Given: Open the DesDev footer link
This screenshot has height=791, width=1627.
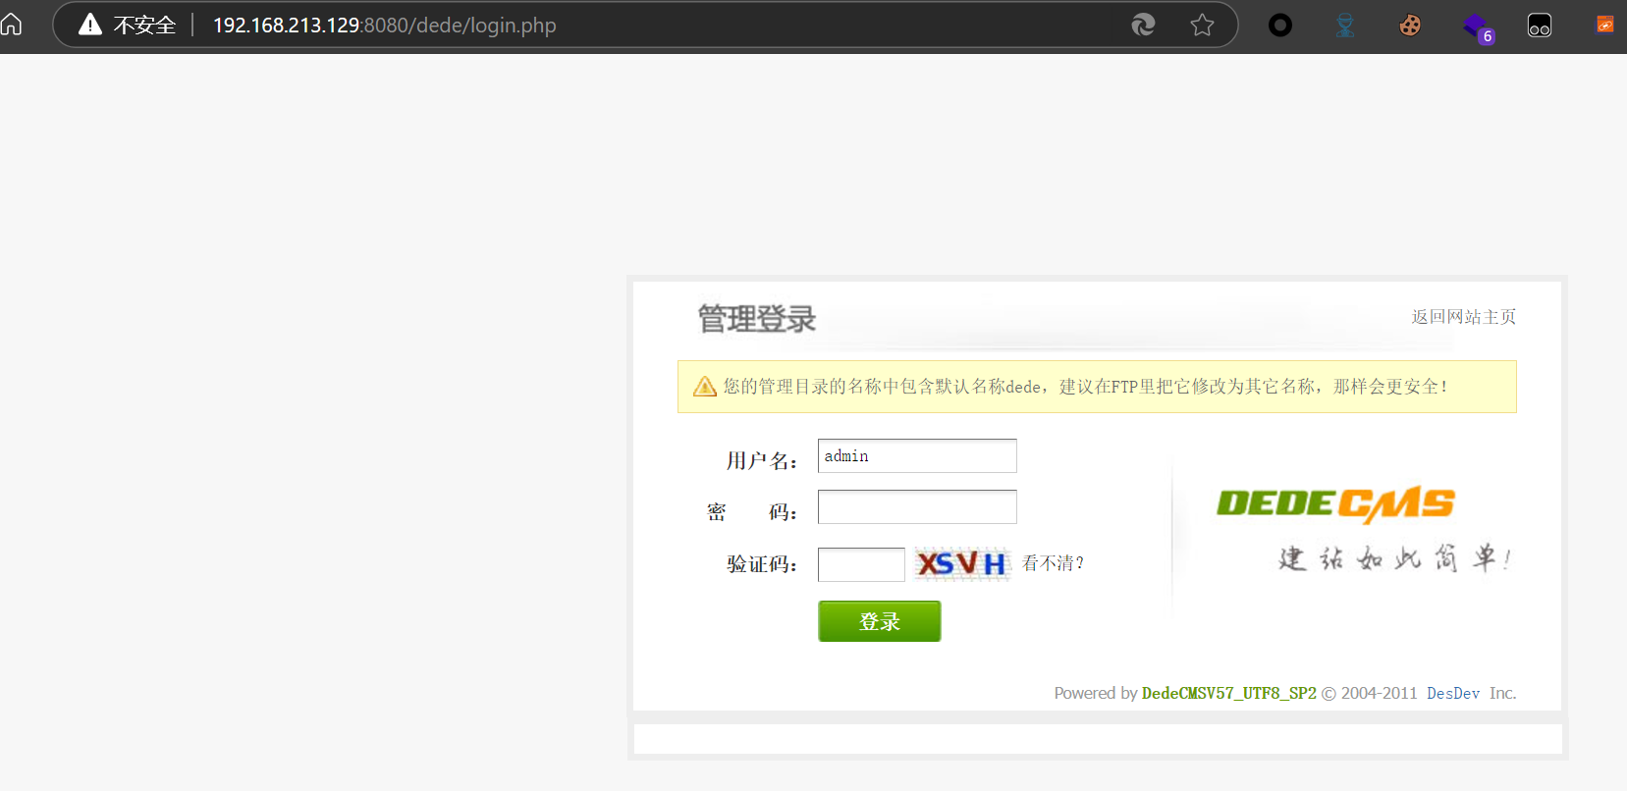Looking at the screenshot, I should (1452, 693).
